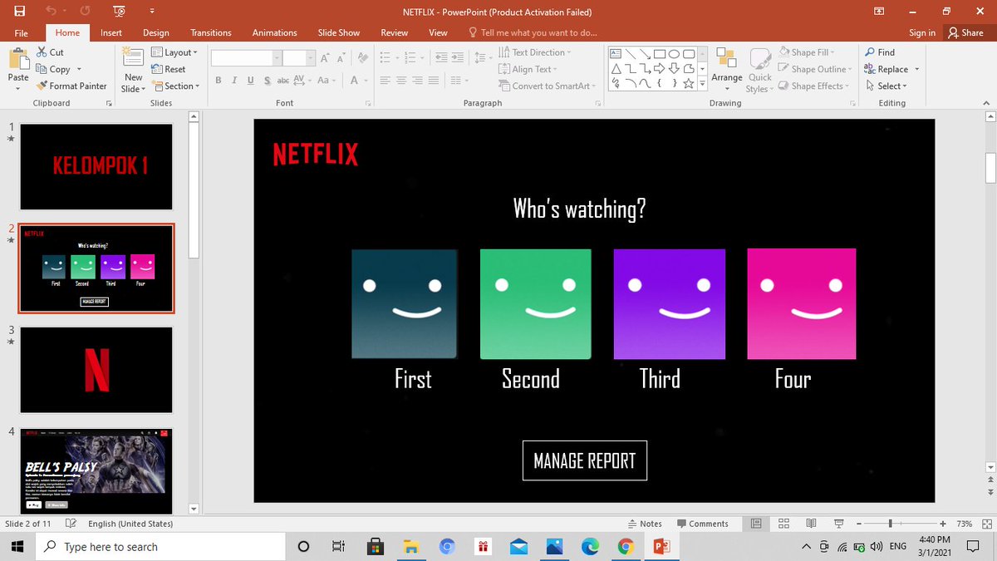Select slide 1 KELOMPOK 1 thumbnail
The image size is (997, 561).
[96, 166]
